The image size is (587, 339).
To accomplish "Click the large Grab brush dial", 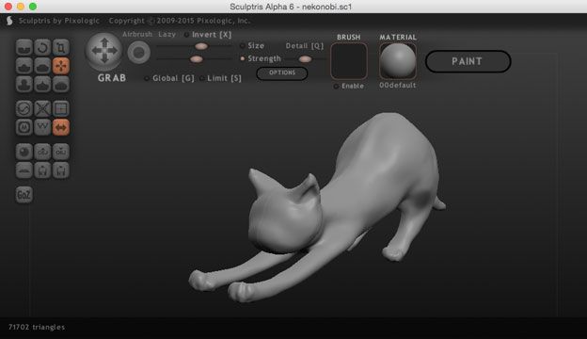I will [104, 51].
